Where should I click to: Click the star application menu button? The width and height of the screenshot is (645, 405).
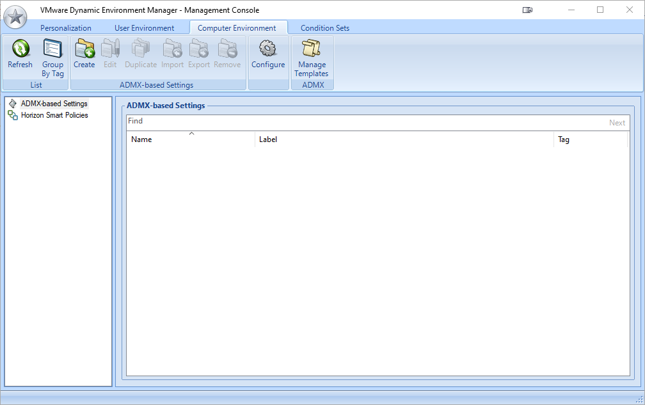point(15,17)
